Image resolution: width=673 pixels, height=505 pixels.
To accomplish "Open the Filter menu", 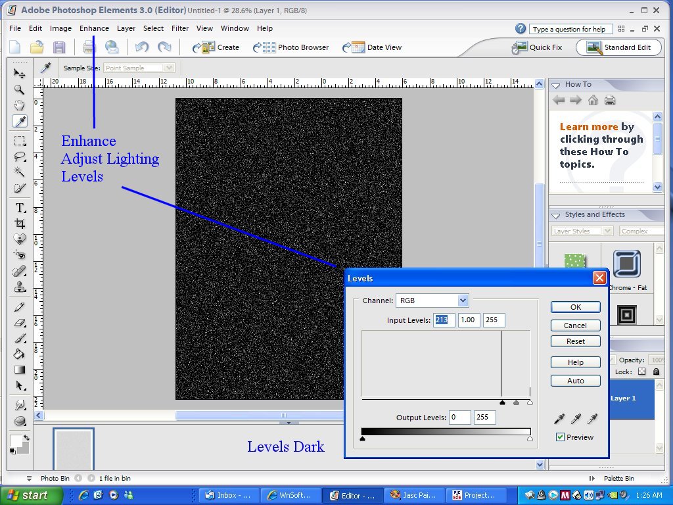I will 180,28.
